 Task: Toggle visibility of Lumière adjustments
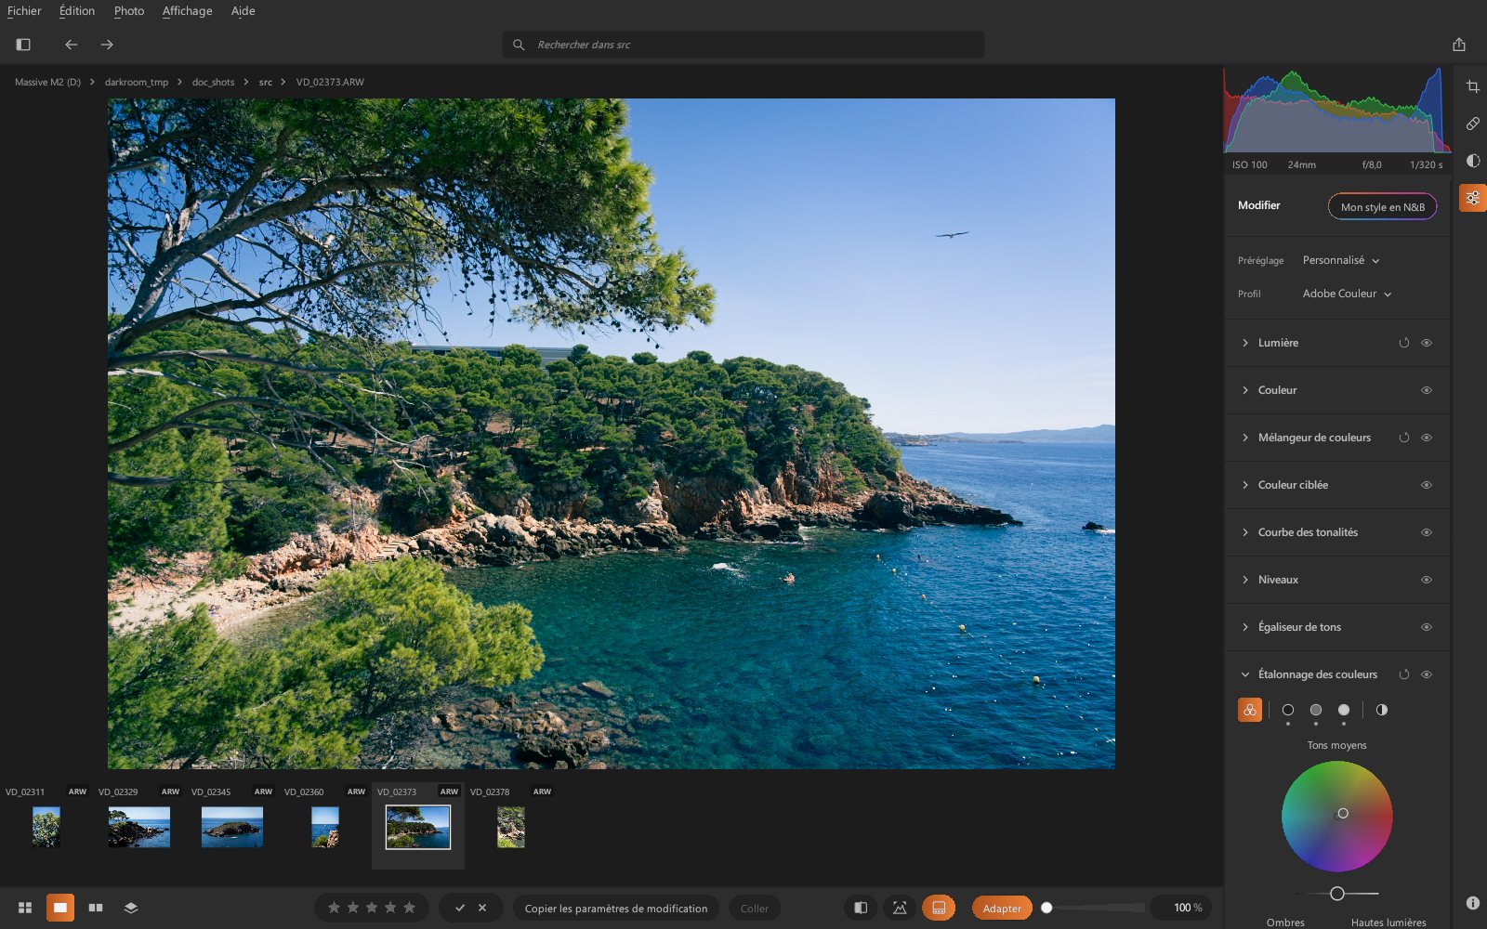(1427, 343)
